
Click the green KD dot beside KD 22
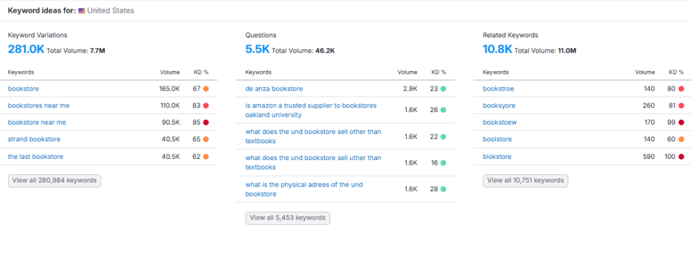coord(443,137)
